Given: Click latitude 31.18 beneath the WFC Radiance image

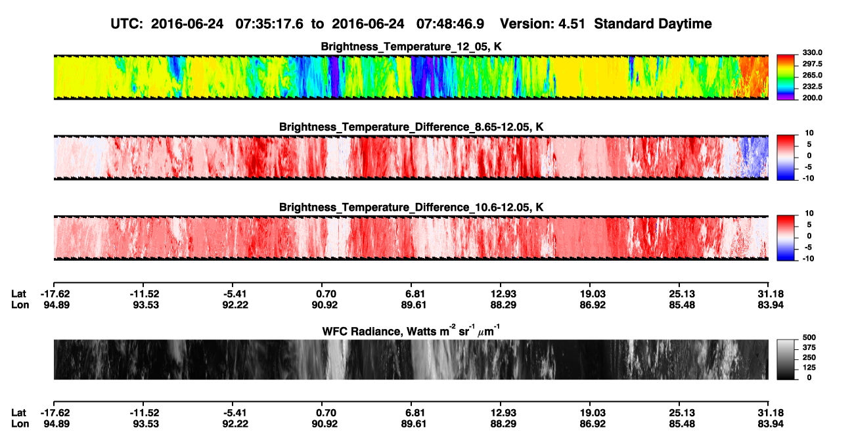Looking at the screenshot, I should click(769, 412).
